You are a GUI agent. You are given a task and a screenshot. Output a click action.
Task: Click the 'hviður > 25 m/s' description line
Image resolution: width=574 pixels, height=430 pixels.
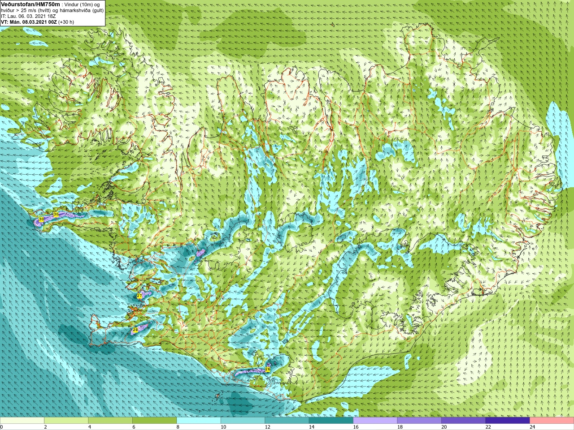(x=52, y=10)
